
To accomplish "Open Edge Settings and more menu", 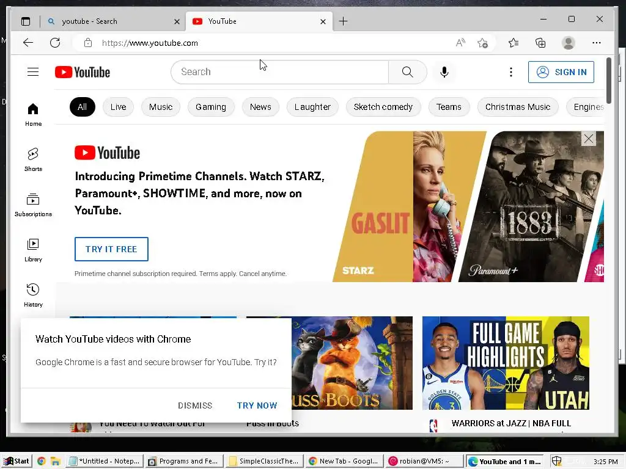I will pyautogui.click(x=597, y=43).
